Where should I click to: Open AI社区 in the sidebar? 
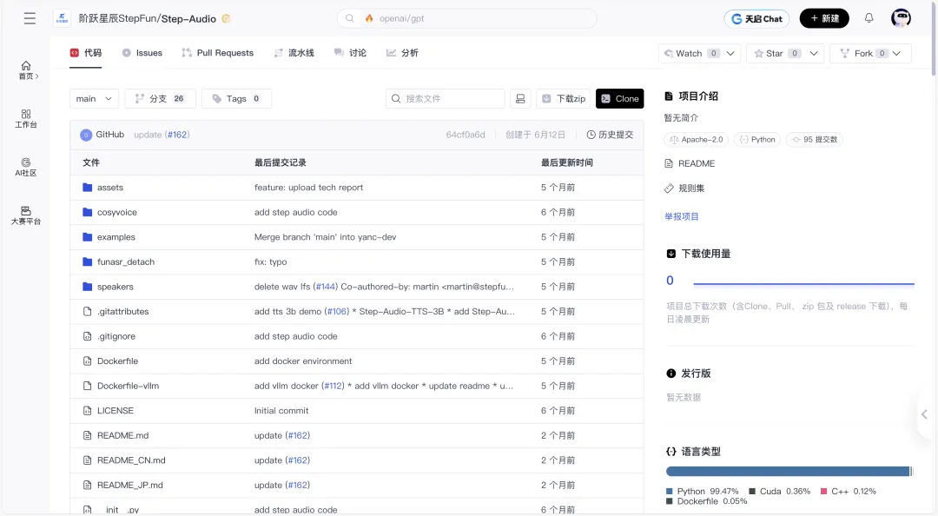point(26,167)
